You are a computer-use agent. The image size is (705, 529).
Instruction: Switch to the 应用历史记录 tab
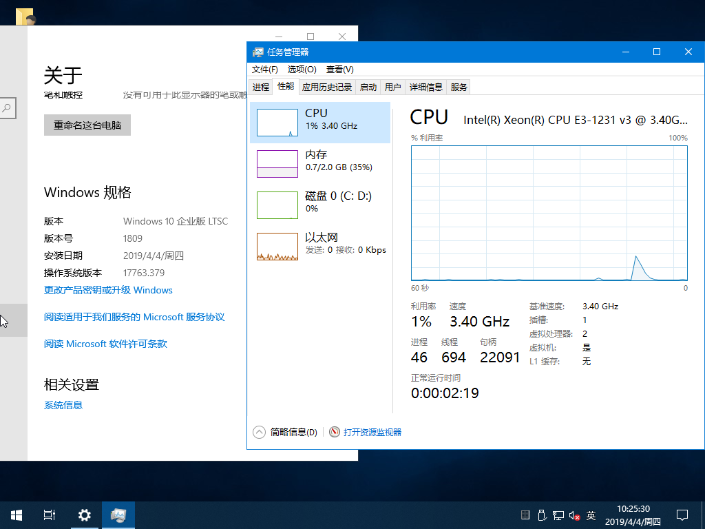click(x=327, y=87)
